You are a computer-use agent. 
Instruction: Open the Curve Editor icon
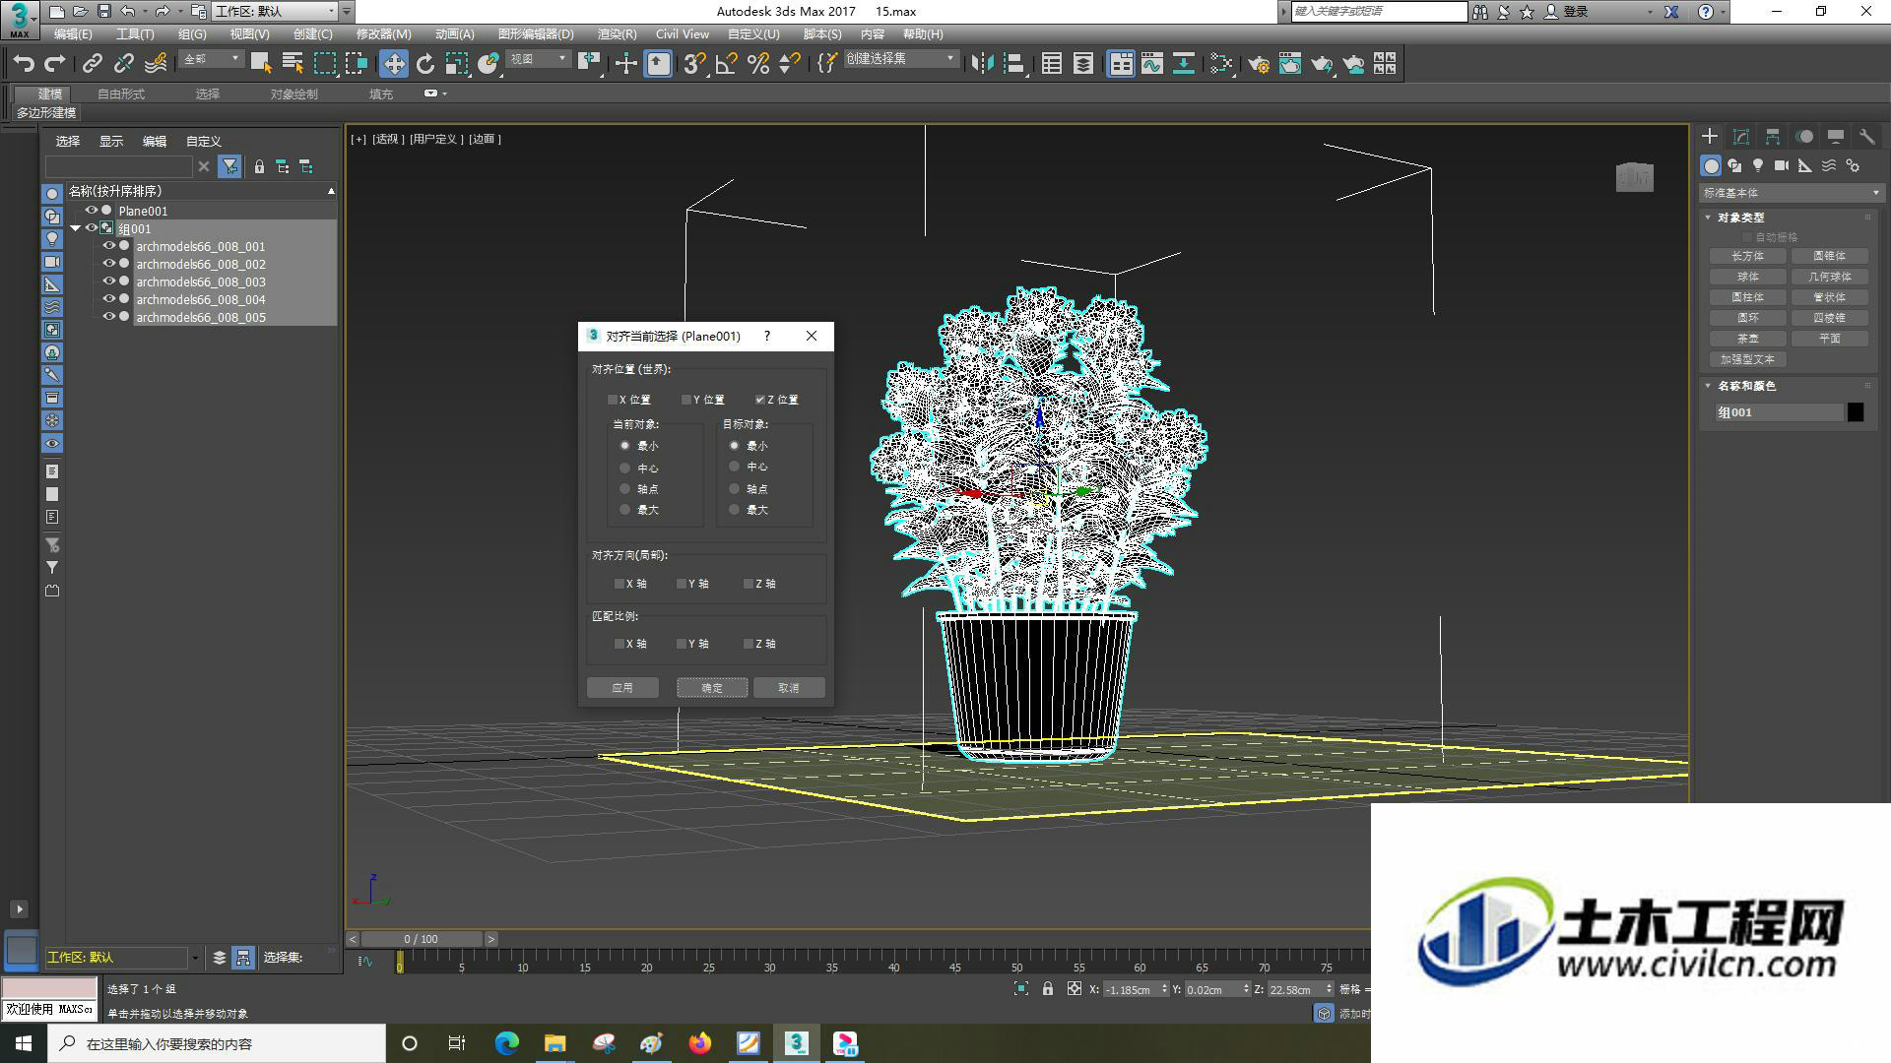[1152, 64]
